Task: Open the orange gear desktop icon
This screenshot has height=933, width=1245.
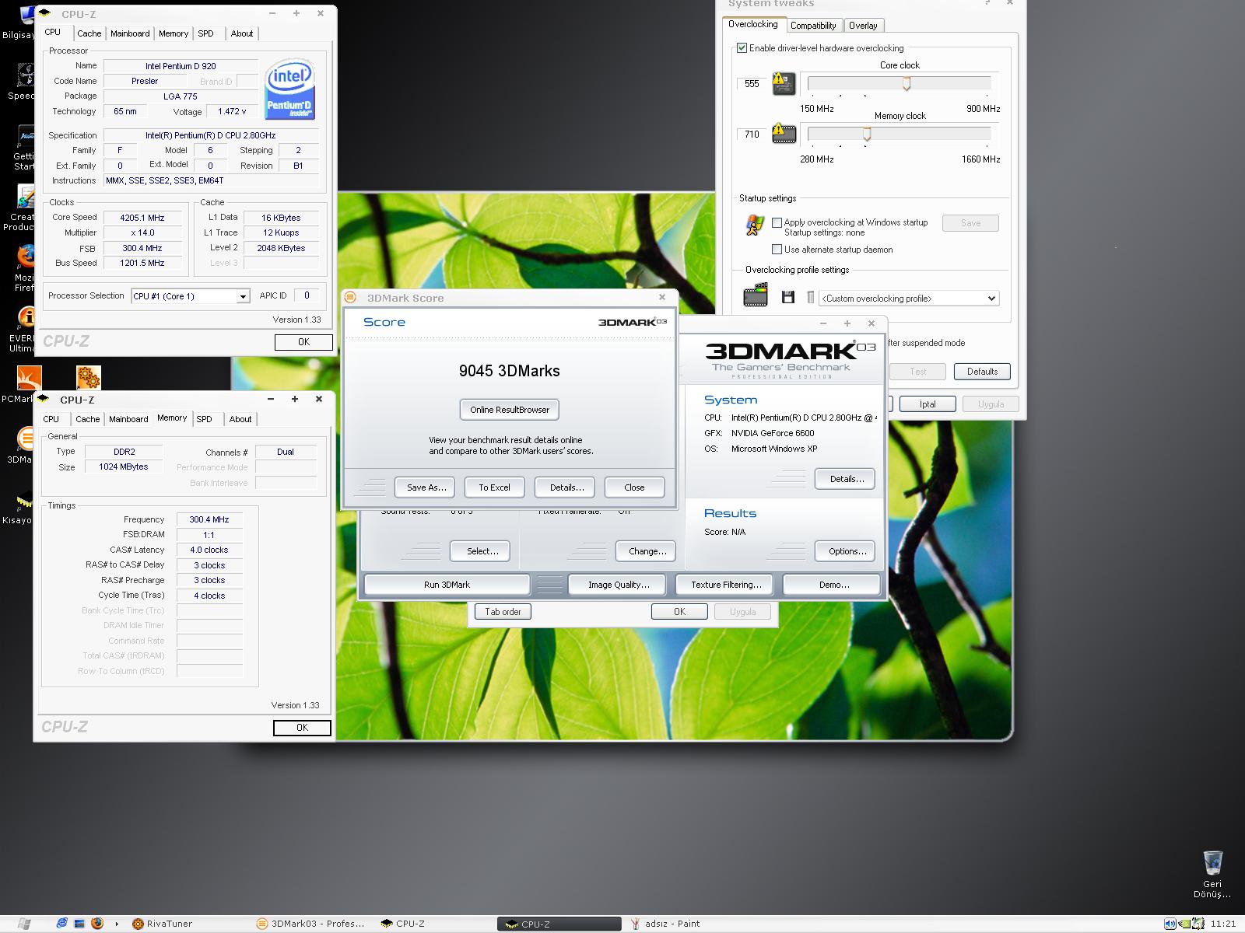Action: click(89, 377)
